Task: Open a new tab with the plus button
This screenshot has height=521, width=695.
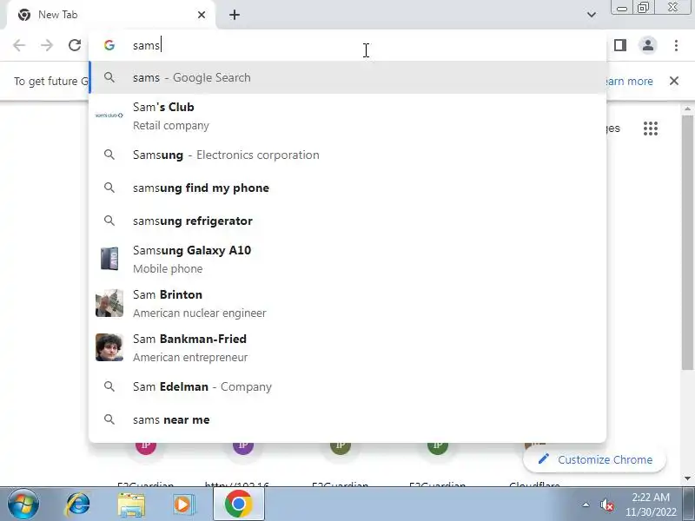Action: point(235,15)
